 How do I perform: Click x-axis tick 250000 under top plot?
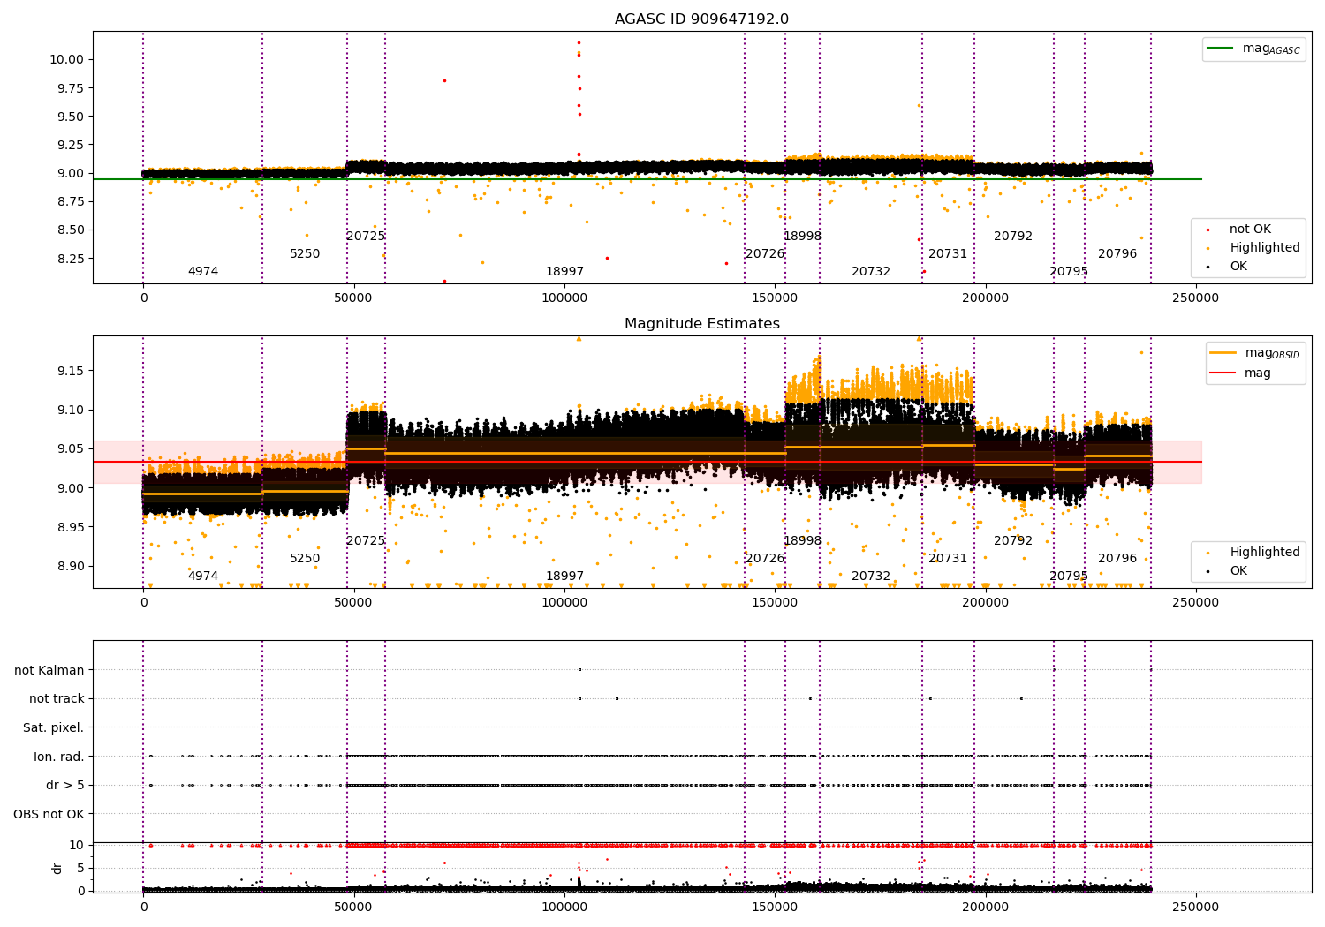point(1195,298)
